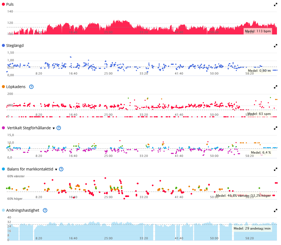Screen dimensions: 281x245
Task: Expand the Steglängd chart to fullscreen
Action: 275,46
